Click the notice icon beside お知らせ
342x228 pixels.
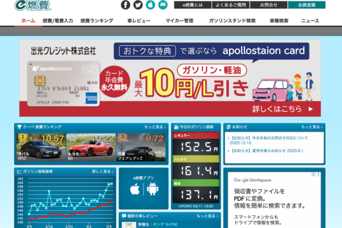[x=229, y=127]
